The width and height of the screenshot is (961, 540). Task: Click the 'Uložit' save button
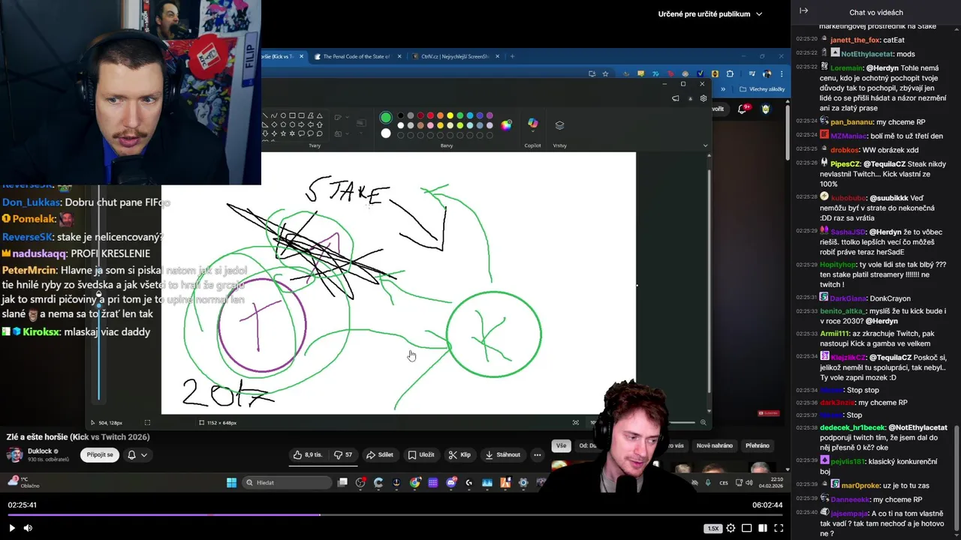tap(421, 454)
